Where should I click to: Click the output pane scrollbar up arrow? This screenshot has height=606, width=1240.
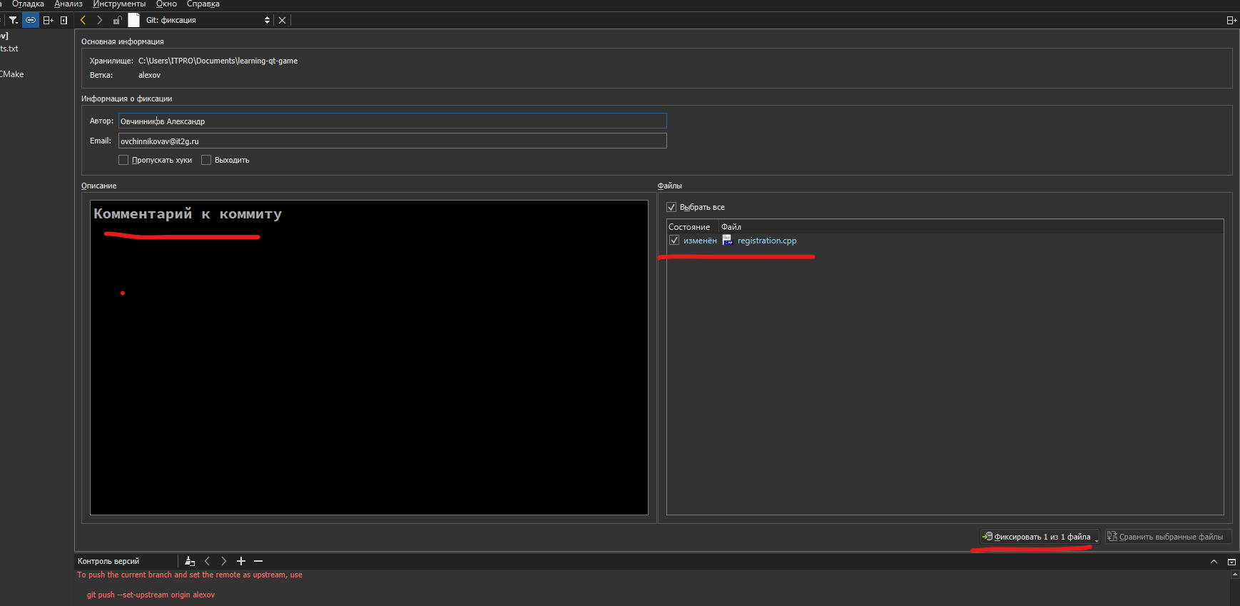[1235, 574]
